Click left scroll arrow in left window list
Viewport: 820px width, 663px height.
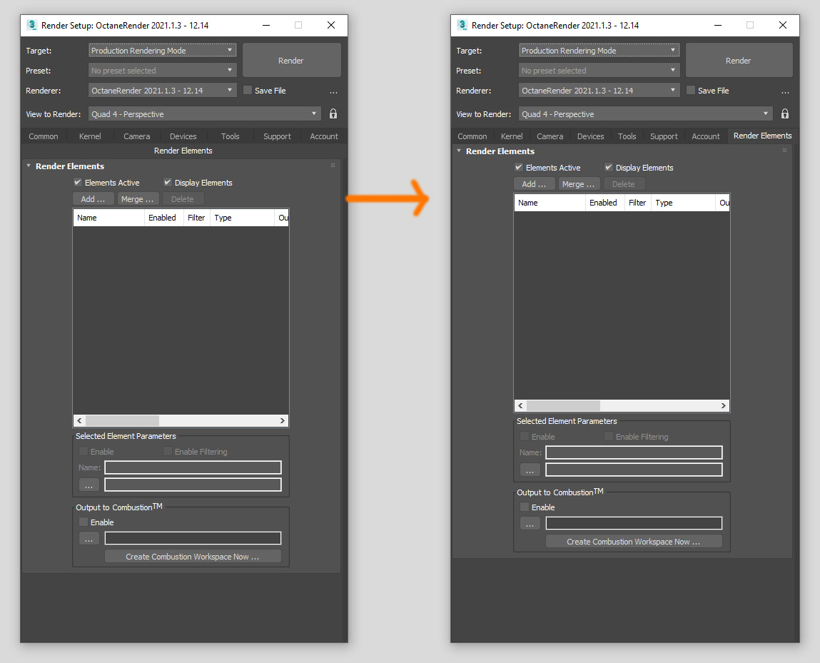(79, 420)
